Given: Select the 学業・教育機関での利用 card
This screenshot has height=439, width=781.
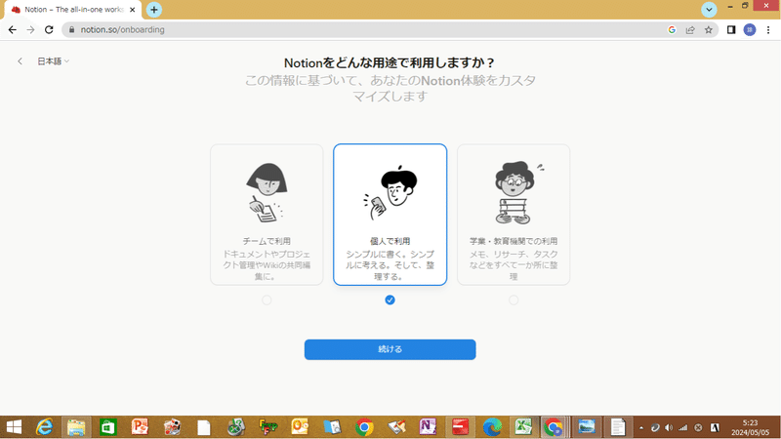Looking at the screenshot, I should (514, 215).
